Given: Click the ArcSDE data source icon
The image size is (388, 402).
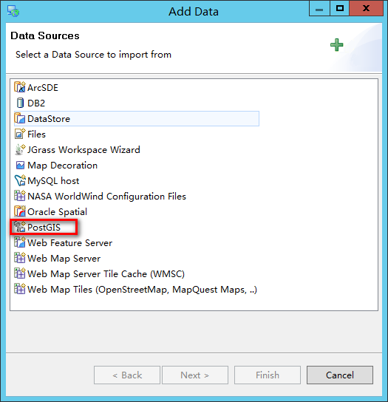Looking at the screenshot, I should click(x=20, y=87).
